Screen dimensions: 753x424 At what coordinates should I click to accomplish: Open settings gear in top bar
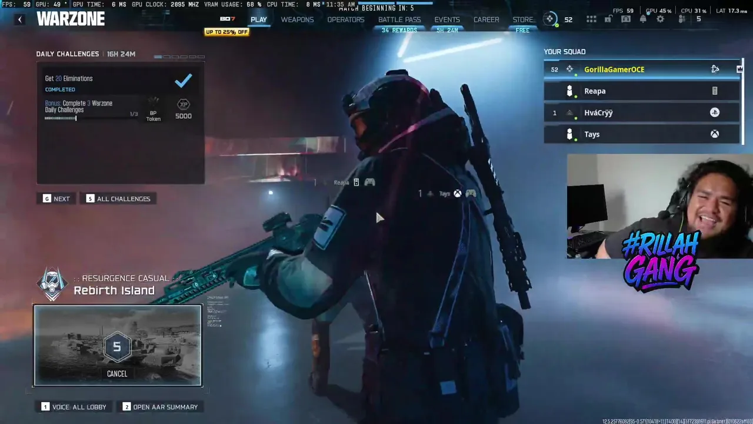tap(661, 19)
